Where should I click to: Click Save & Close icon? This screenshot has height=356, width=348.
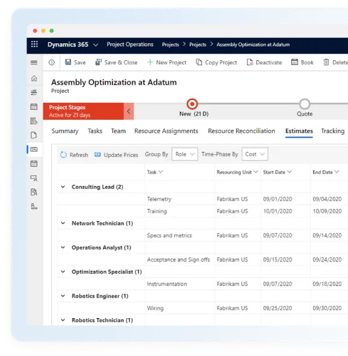click(99, 62)
